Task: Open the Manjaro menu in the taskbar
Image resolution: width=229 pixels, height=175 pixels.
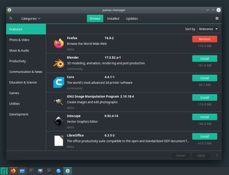Action: [4, 171]
